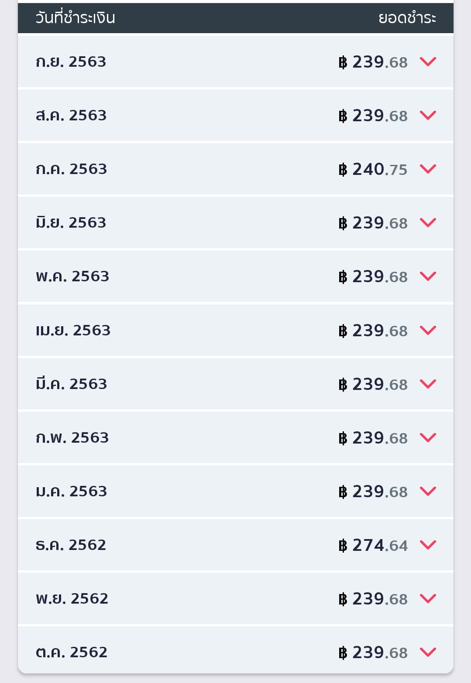Click the ก.ย. 2563 amount ฿ 239.68
The height and width of the screenshot is (683, 471).
tap(373, 62)
